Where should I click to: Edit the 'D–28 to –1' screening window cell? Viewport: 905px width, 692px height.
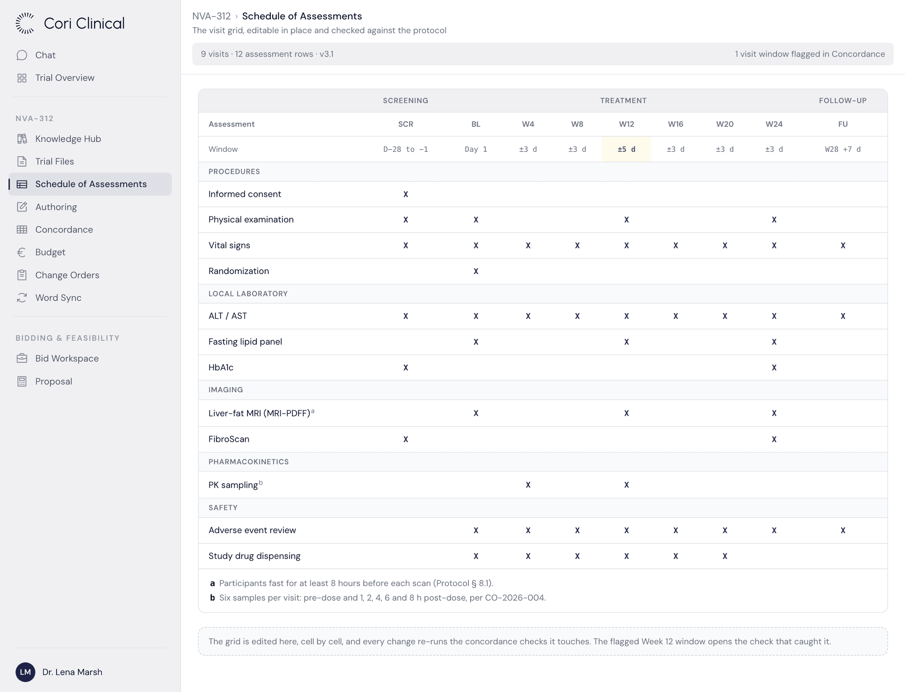(x=405, y=149)
